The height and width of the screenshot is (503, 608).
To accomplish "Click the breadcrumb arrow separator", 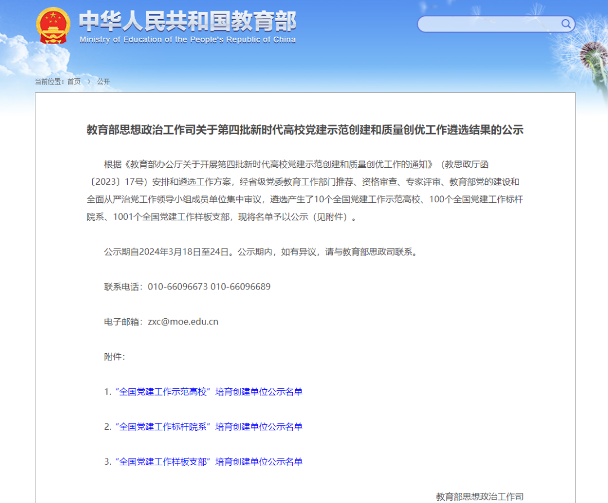I will point(89,82).
